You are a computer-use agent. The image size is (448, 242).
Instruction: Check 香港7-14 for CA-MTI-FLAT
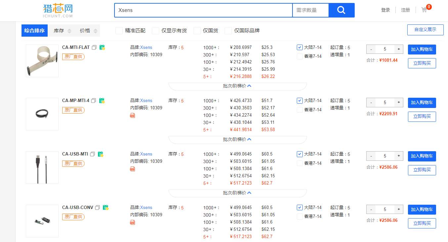pyautogui.click(x=300, y=56)
